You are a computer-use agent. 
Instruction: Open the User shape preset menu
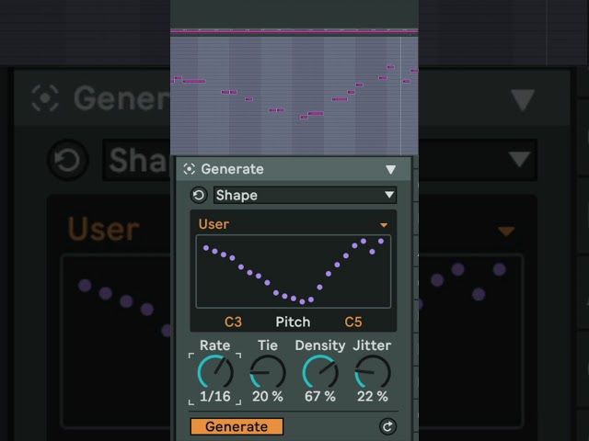384,224
